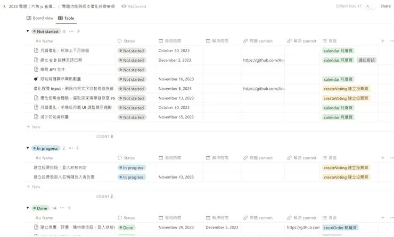The height and width of the screenshot is (237, 394).
Task: Click 通知按鈕 tag in 網址 UID row
Action: click(x=366, y=60)
